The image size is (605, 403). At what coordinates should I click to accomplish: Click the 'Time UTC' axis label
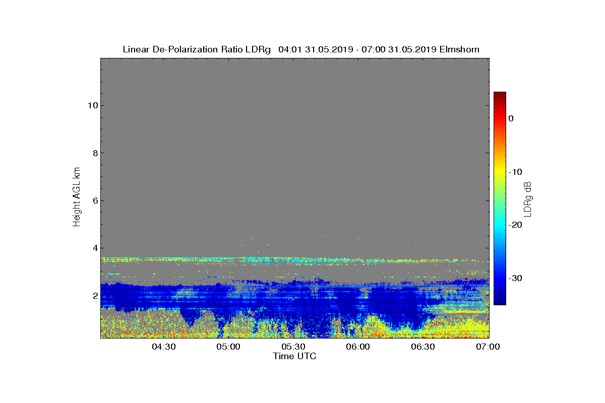tap(295, 356)
